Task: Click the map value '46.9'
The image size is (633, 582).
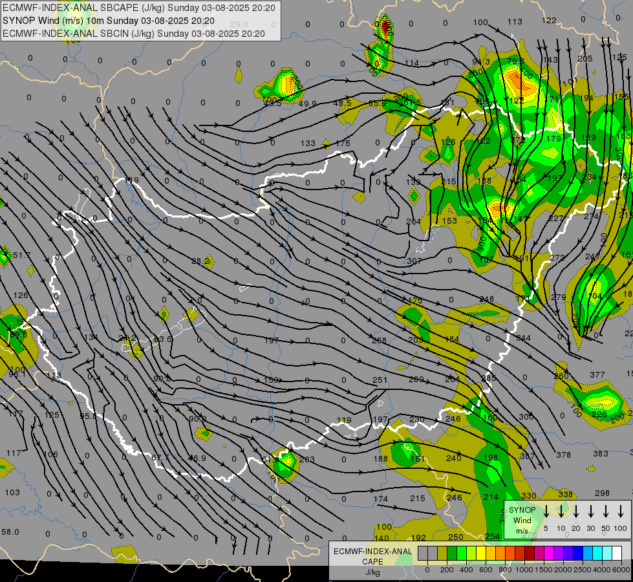Action: (197, 458)
